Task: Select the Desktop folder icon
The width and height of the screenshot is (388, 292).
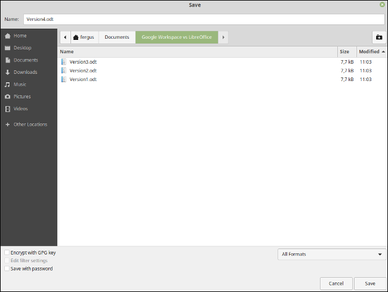Action: tap(8, 48)
